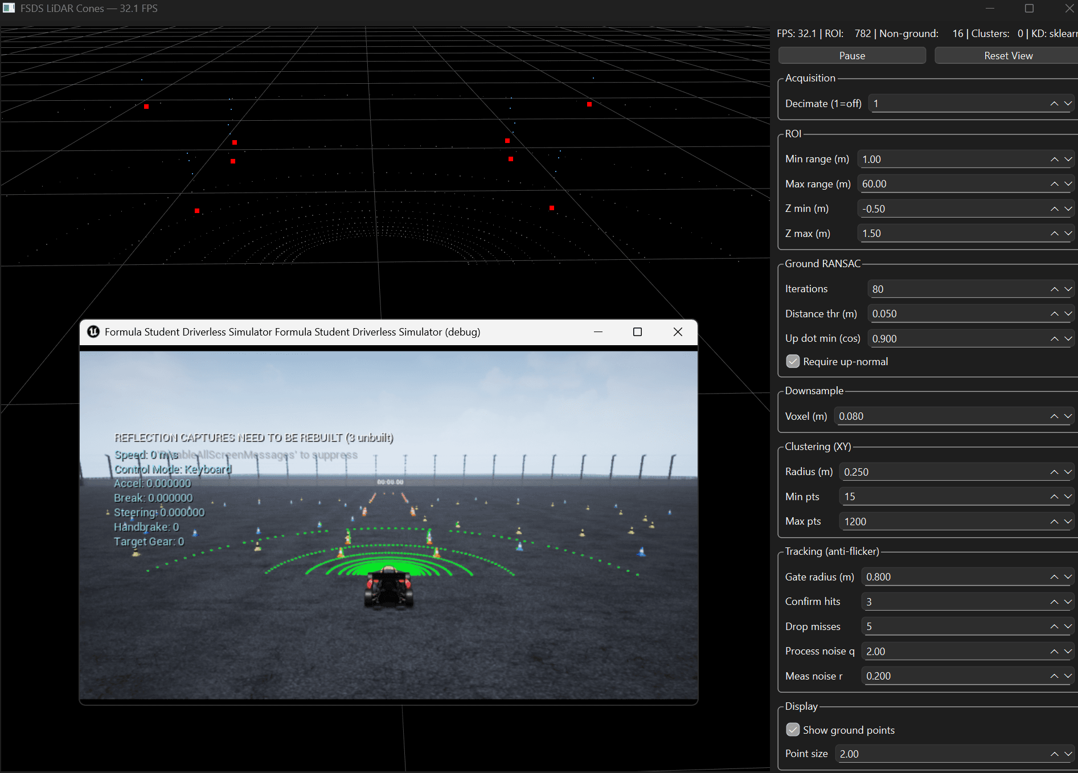
Task: Raise Z max (m) using the up arrow
Action: coord(1054,234)
